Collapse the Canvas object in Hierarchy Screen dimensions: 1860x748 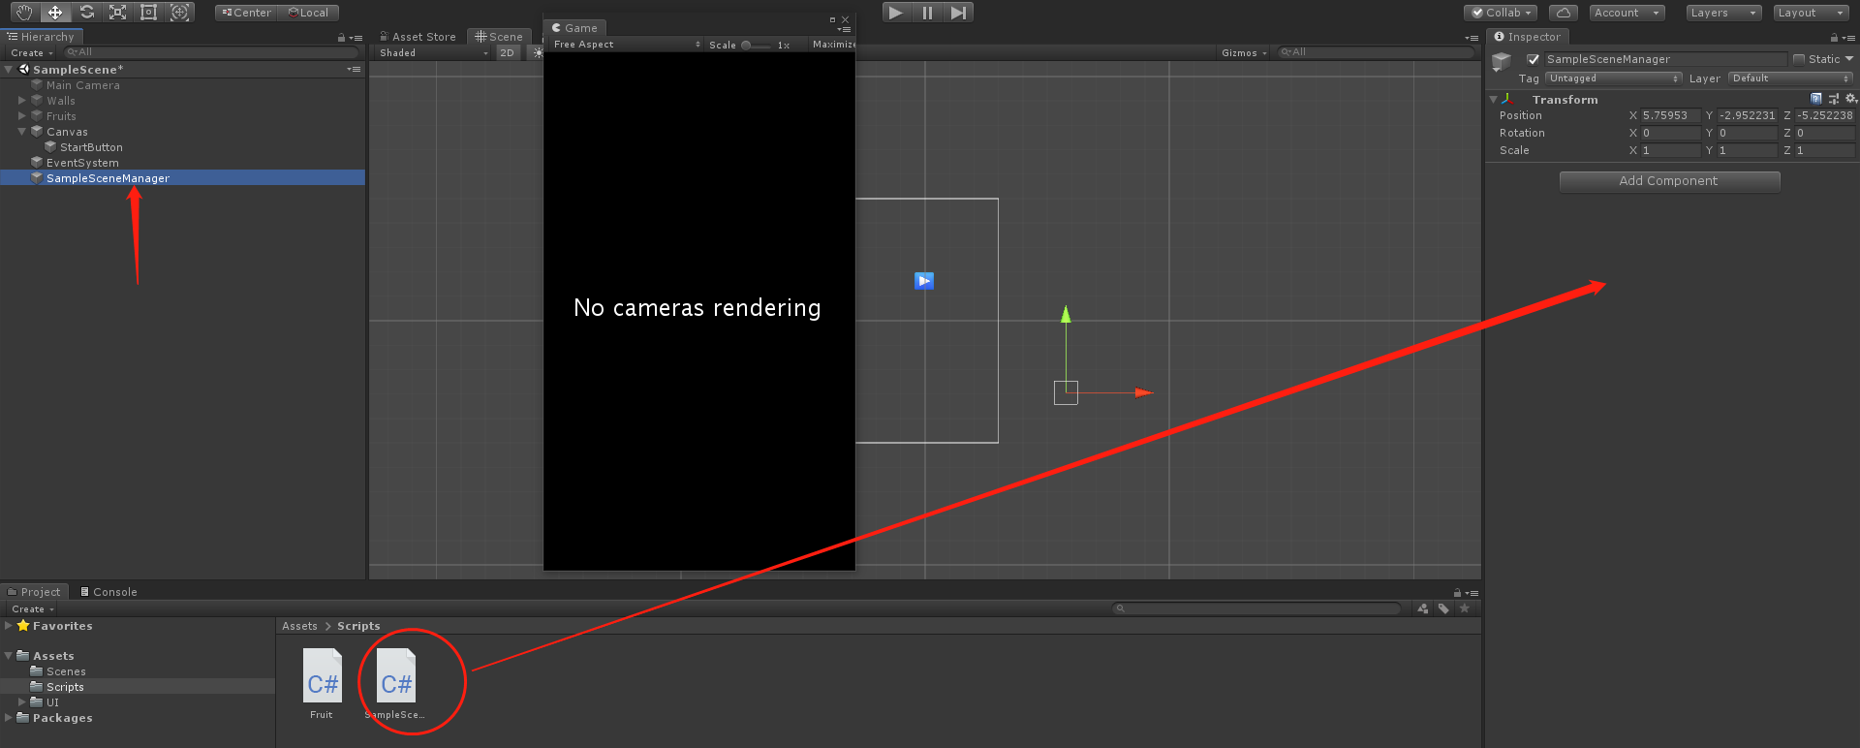[22, 132]
